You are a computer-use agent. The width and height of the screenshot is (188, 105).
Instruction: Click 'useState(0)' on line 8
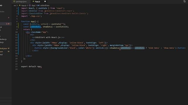(62, 27)
